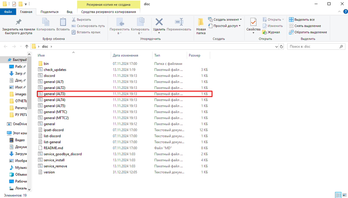Switch to details view icon in status bar
The width and height of the screenshot is (348, 198).
(x=338, y=195)
